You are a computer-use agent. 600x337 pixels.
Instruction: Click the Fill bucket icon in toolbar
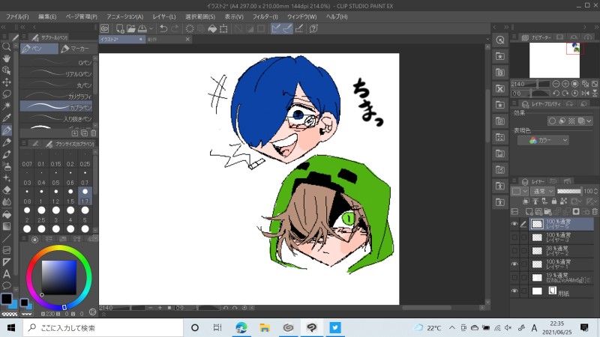212,28
